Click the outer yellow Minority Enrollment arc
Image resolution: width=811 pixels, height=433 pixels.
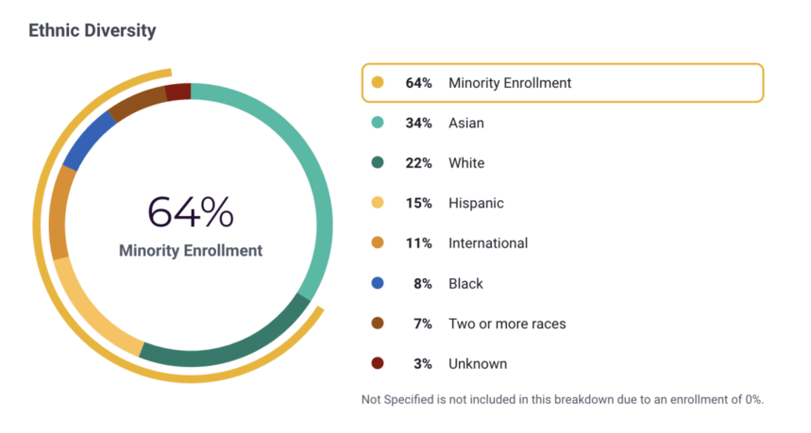[x=42, y=236]
